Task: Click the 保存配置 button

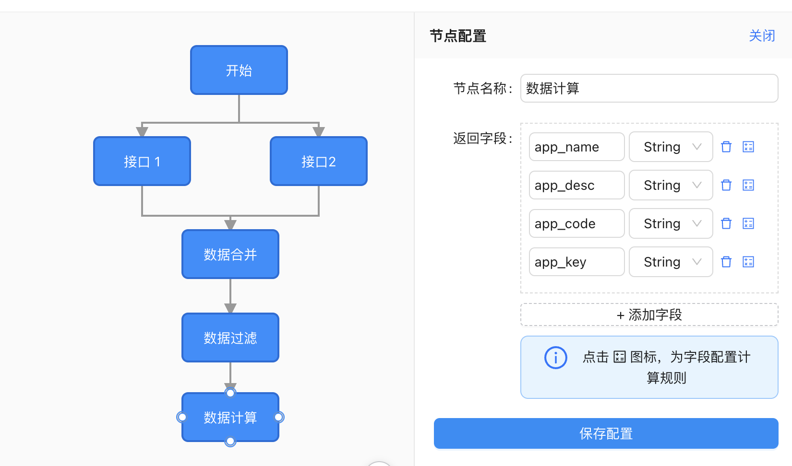Action: (x=606, y=433)
